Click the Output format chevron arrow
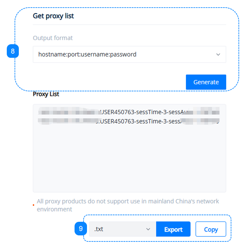This screenshot has height=252, width=250. 218,54
